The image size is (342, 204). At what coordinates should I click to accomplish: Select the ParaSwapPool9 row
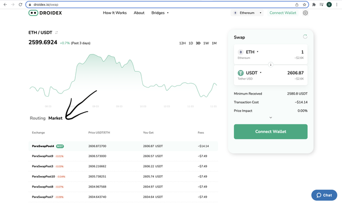[x=123, y=156]
